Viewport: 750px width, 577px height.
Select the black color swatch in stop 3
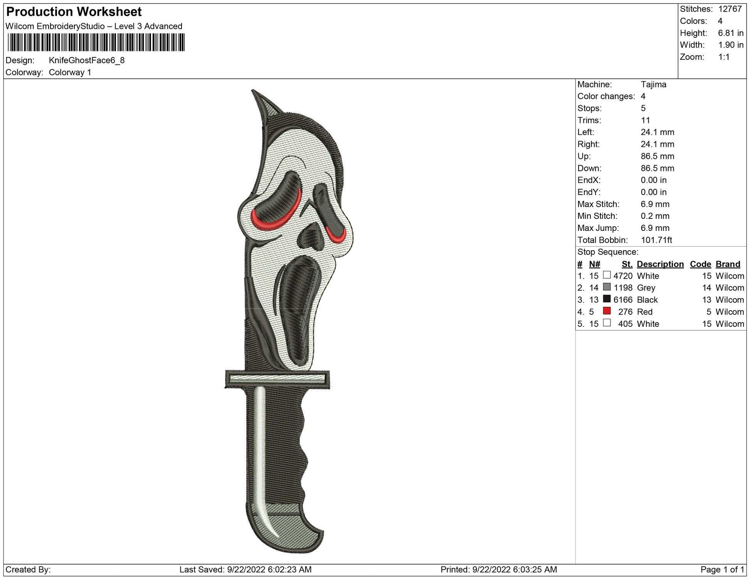pos(607,299)
